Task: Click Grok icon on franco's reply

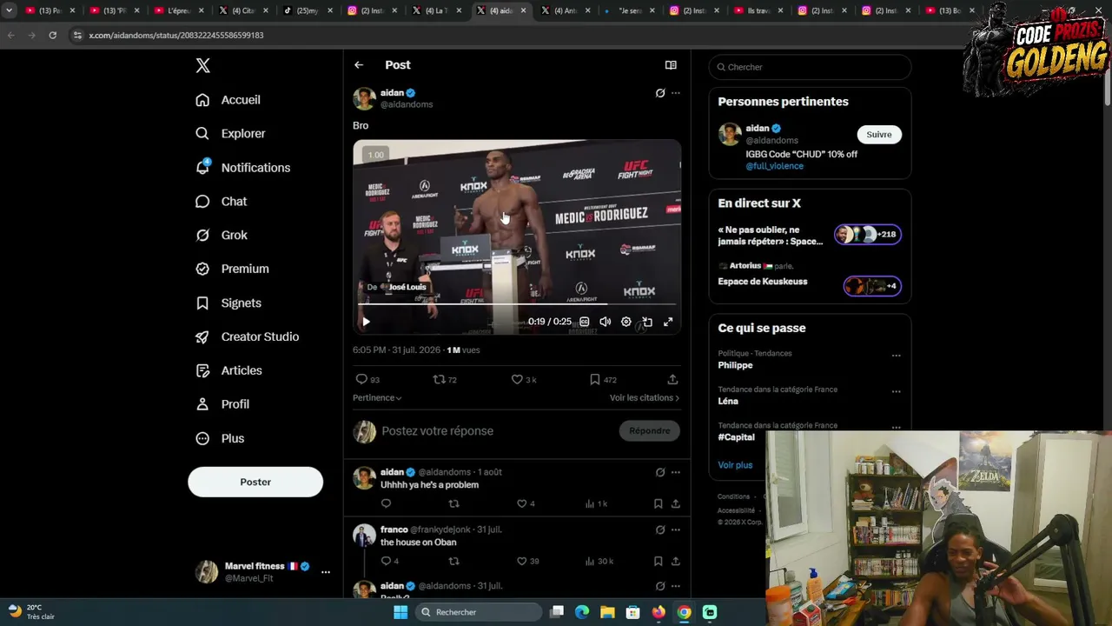Action: coord(660,529)
